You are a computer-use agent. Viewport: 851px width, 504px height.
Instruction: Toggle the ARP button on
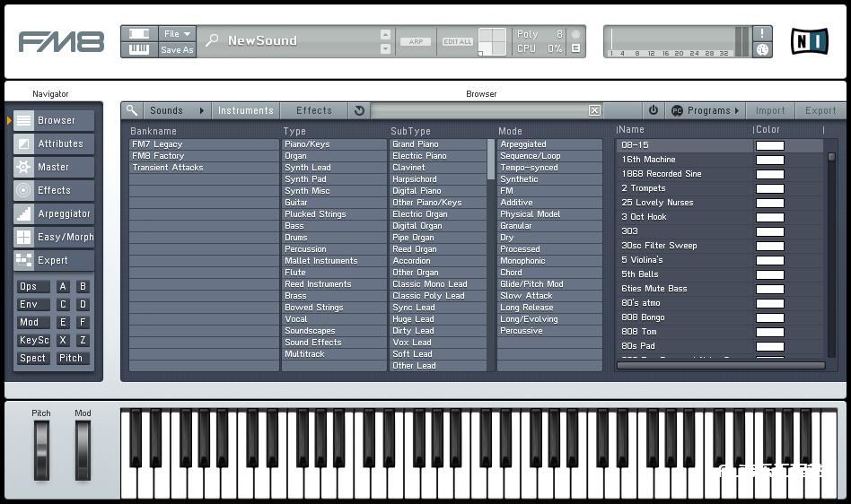pos(416,41)
